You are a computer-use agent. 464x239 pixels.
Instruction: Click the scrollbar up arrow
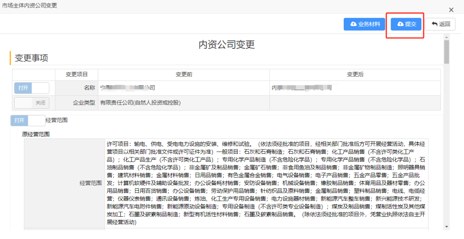[x=446, y=37]
